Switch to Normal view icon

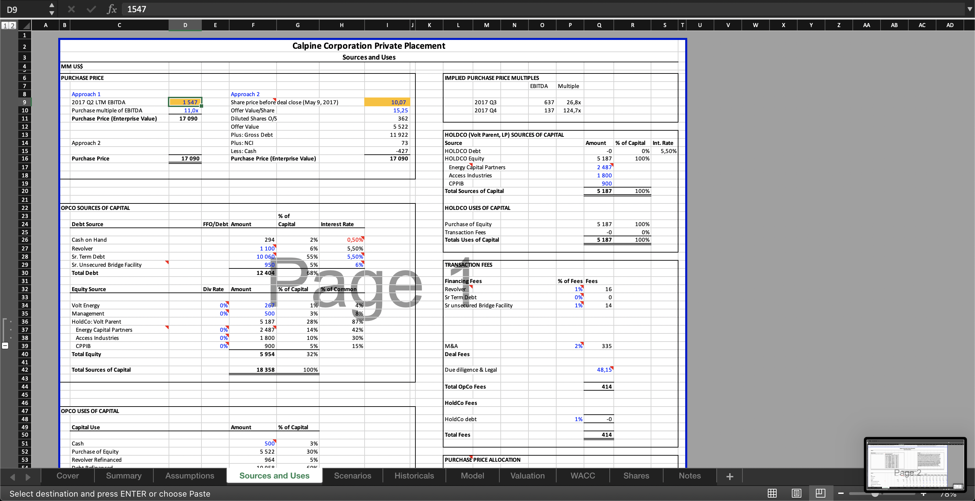[x=772, y=493]
